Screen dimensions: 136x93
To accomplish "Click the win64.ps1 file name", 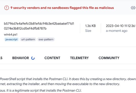I will click(11, 34).
